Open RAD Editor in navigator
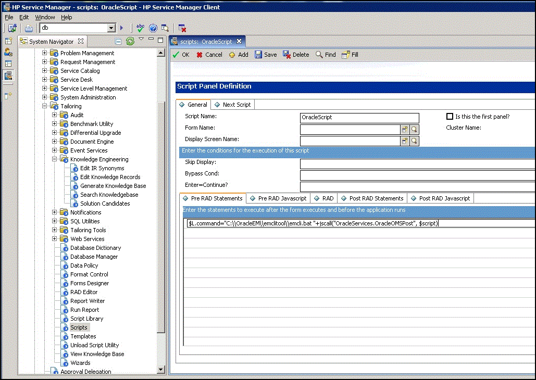Screen dimensions: 536x380 84,292
